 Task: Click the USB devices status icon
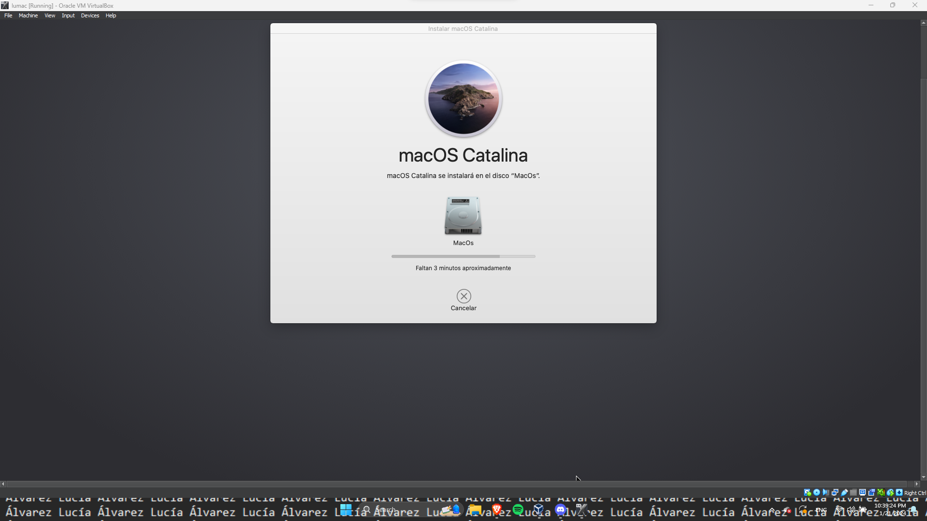[844, 493]
